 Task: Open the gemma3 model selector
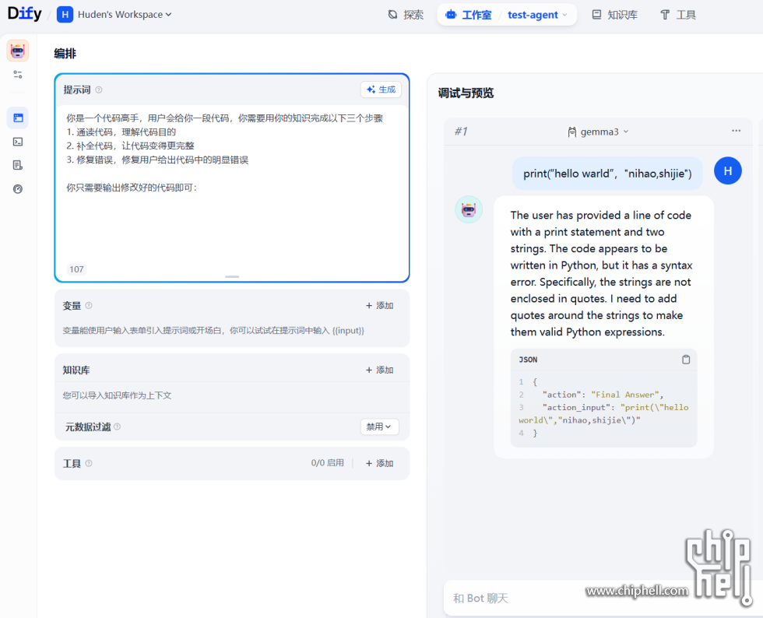click(x=598, y=132)
